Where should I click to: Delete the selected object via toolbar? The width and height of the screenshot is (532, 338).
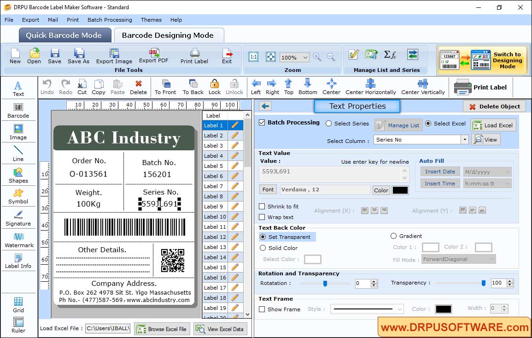point(139,87)
